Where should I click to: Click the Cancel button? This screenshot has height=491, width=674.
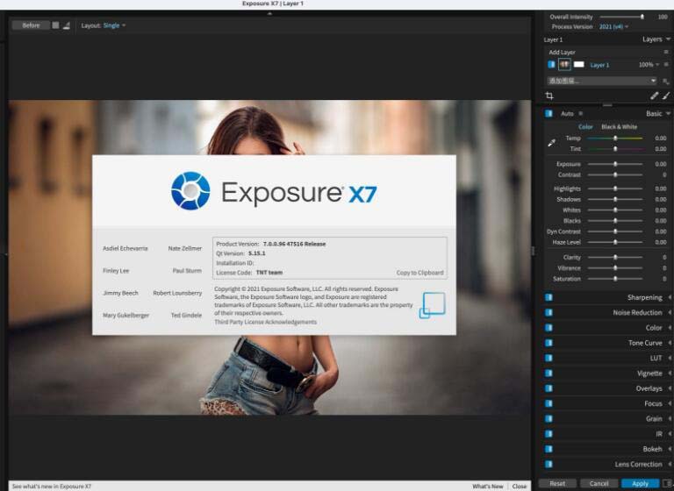pyautogui.click(x=599, y=484)
